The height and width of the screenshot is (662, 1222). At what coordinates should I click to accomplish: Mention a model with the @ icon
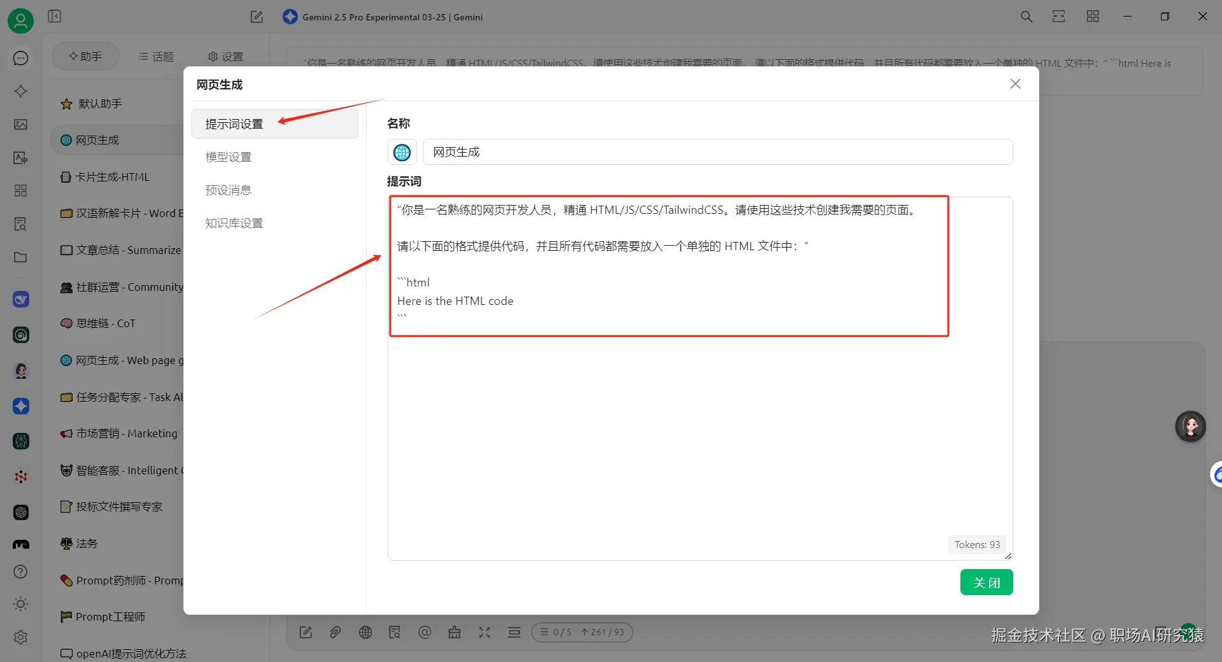[425, 632]
